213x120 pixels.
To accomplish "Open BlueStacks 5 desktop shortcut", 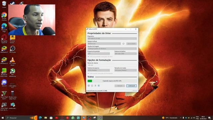I will [x=4, y=61].
